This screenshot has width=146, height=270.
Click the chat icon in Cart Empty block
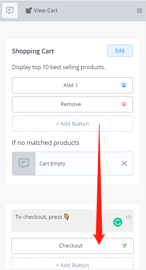(x=24, y=164)
